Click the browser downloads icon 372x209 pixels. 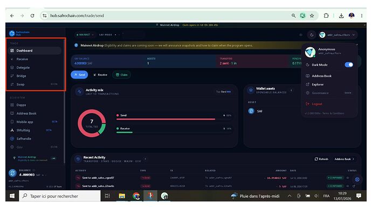[x=341, y=16]
